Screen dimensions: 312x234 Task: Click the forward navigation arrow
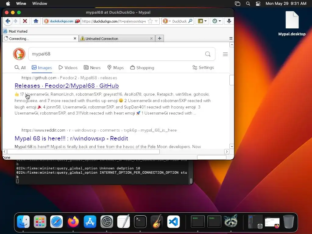coord(16,21)
